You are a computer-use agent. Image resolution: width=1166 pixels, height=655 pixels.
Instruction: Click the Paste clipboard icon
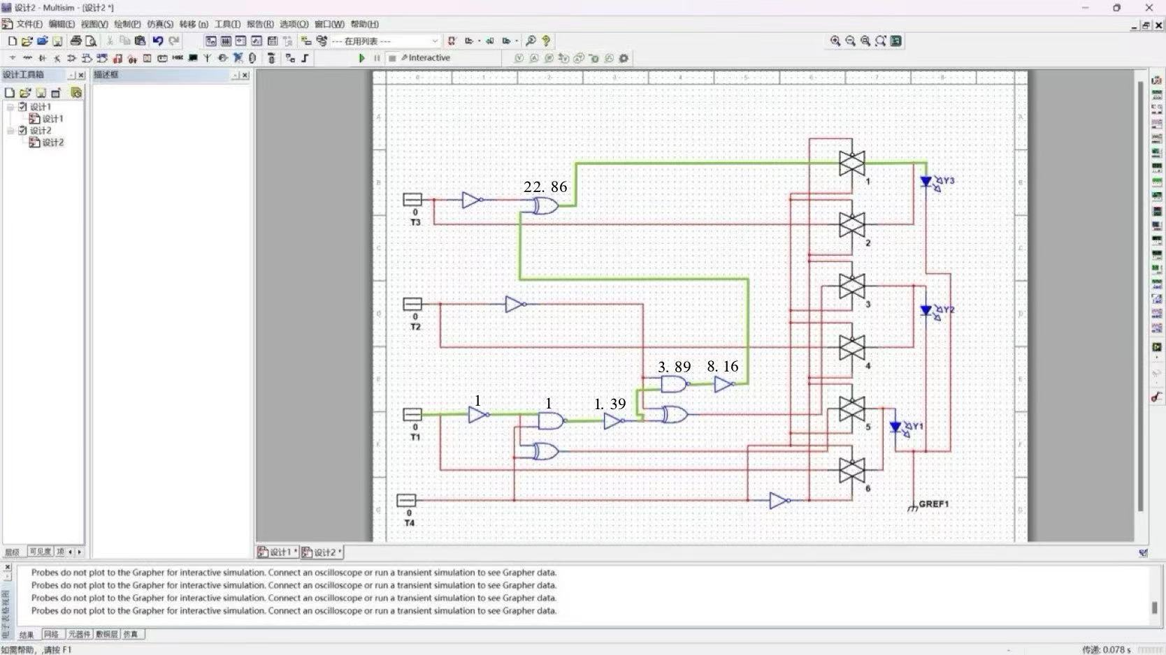click(x=140, y=41)
